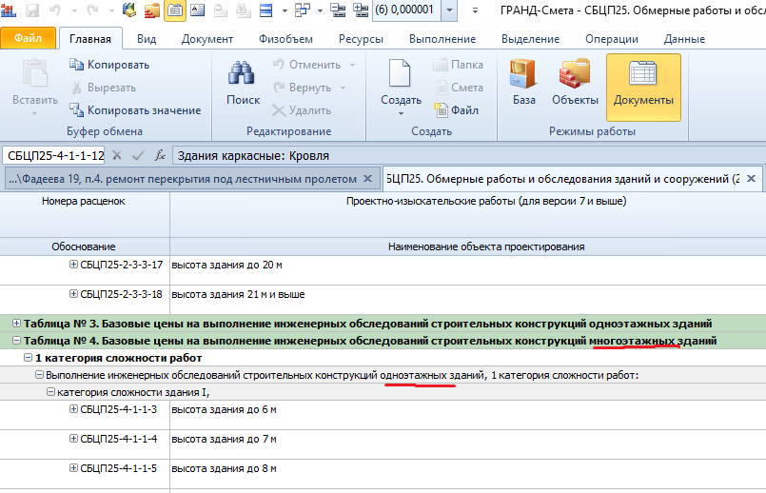Expand Таблица № 3 section
Viewport: 766px width, 493px height.
click(x=16, y=324)
